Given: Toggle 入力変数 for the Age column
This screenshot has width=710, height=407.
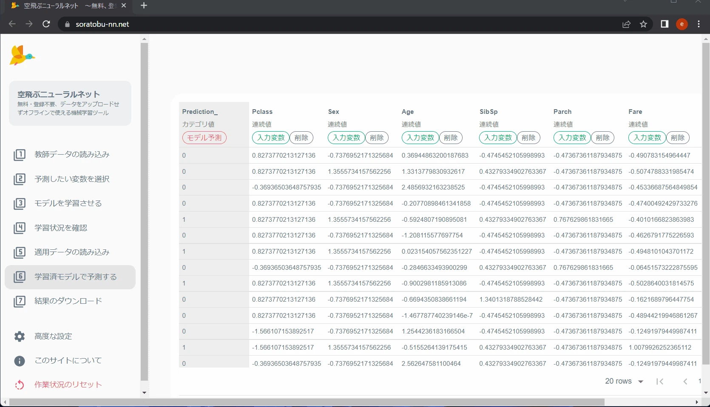Looking at the screenshot, I should pyautogui.click(x=420, y=138).
